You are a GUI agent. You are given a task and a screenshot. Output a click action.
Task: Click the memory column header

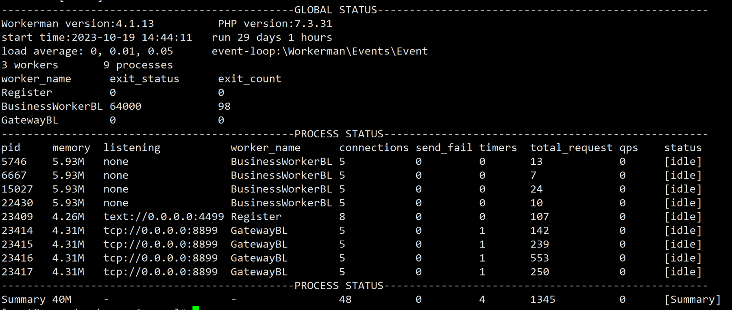(x=71, y=148)
